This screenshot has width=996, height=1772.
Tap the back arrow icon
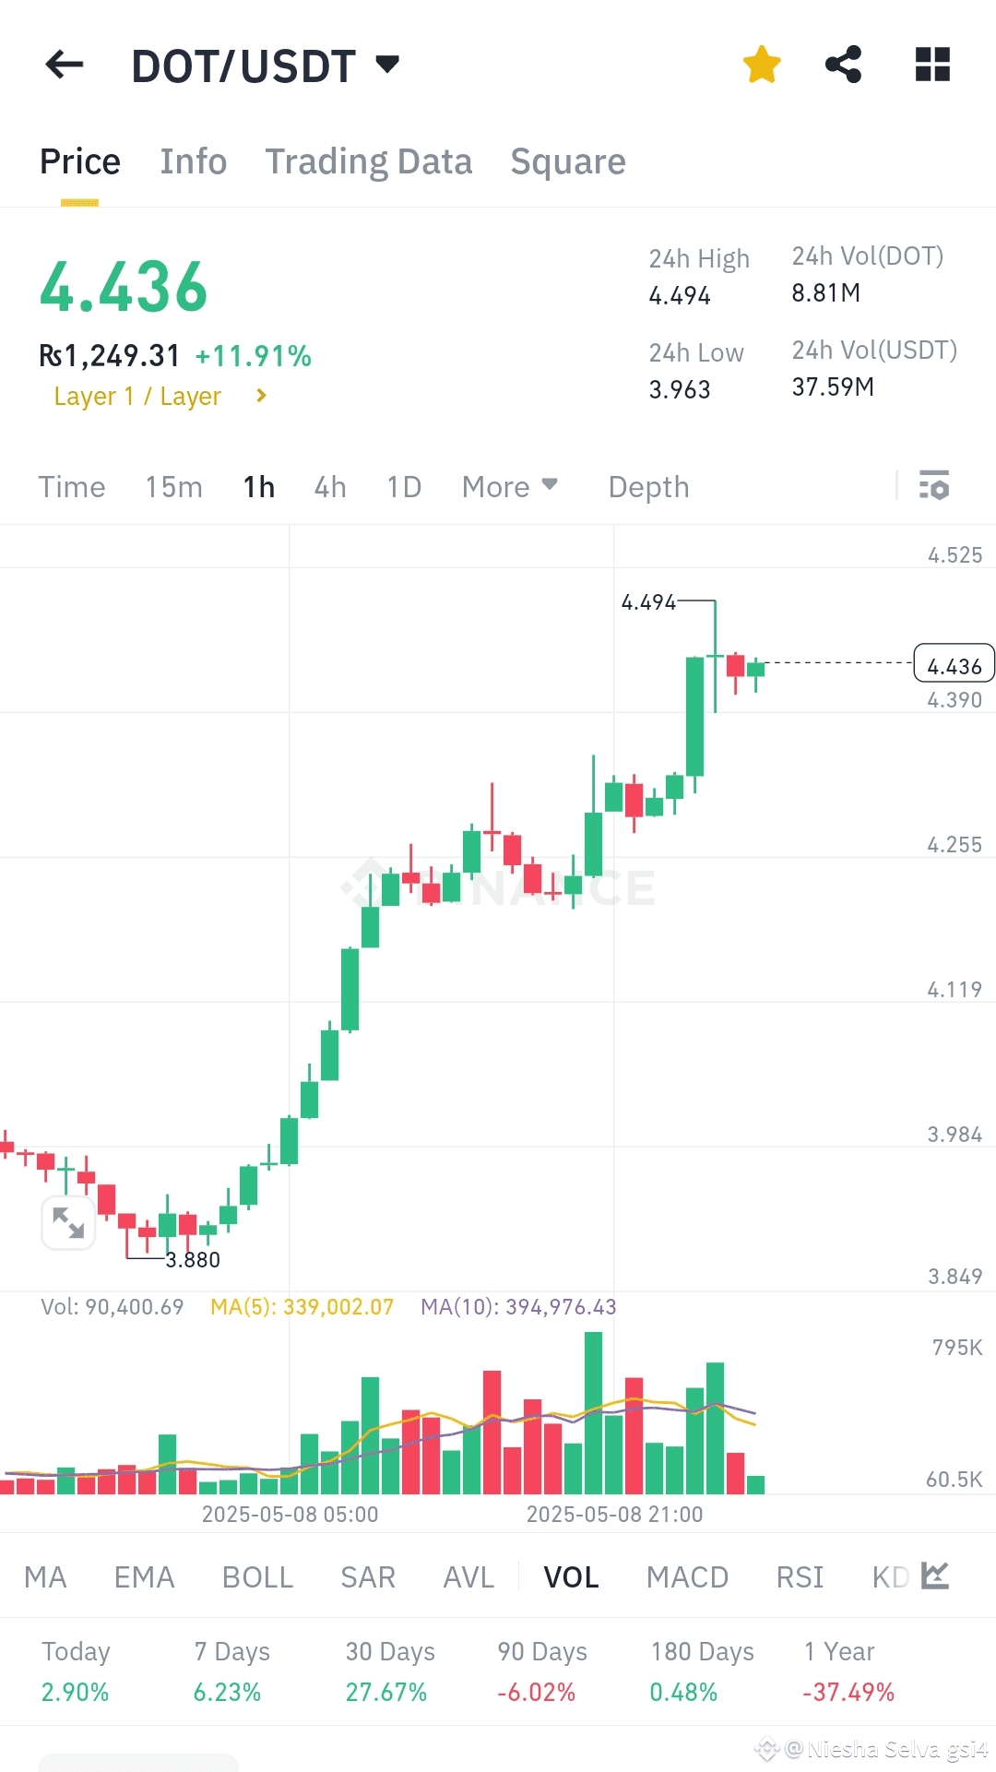pos(65,65)
